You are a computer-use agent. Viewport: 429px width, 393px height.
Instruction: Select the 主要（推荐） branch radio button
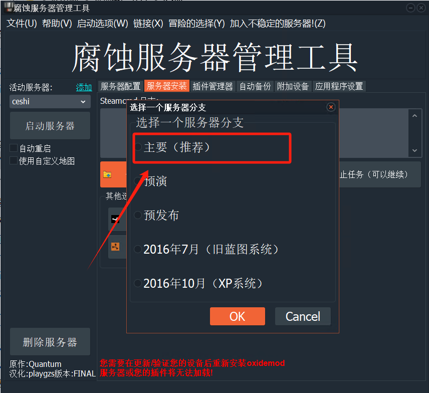138,147
